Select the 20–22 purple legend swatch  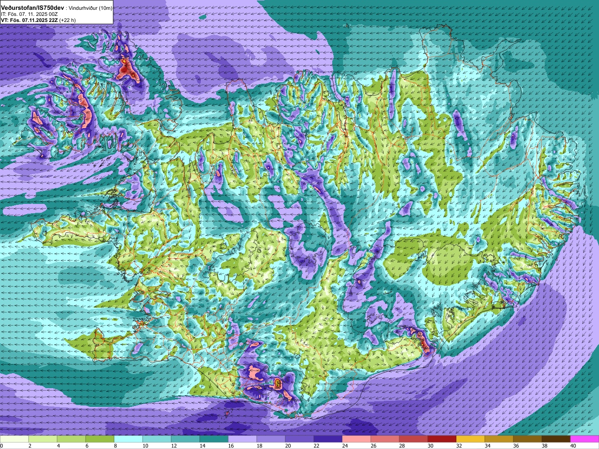click(299, 439)
